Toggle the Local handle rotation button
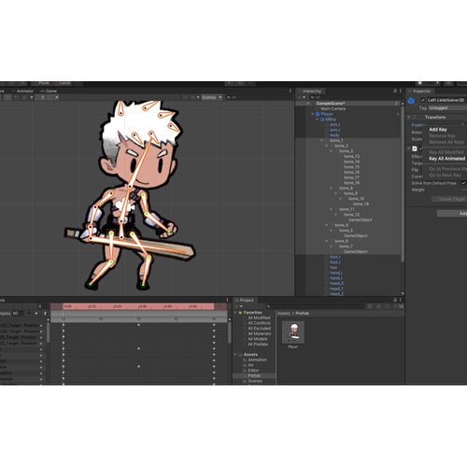The height and width of the screenshot is (467, 467). [x=63, y=83]
